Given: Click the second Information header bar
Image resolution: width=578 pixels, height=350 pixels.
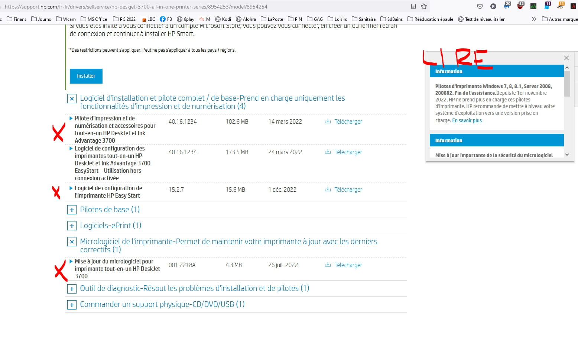Looking at the screenshot, I should click(497, 140).
